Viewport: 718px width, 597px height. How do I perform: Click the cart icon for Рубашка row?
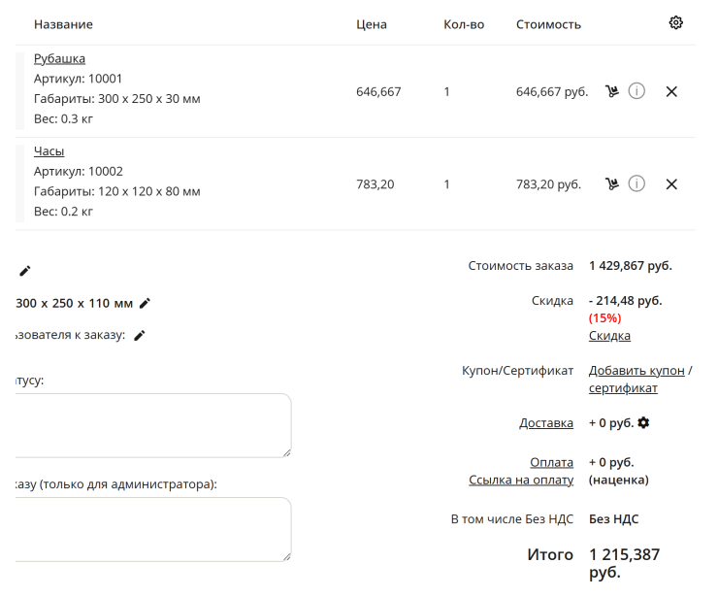[x=612, y=91]
